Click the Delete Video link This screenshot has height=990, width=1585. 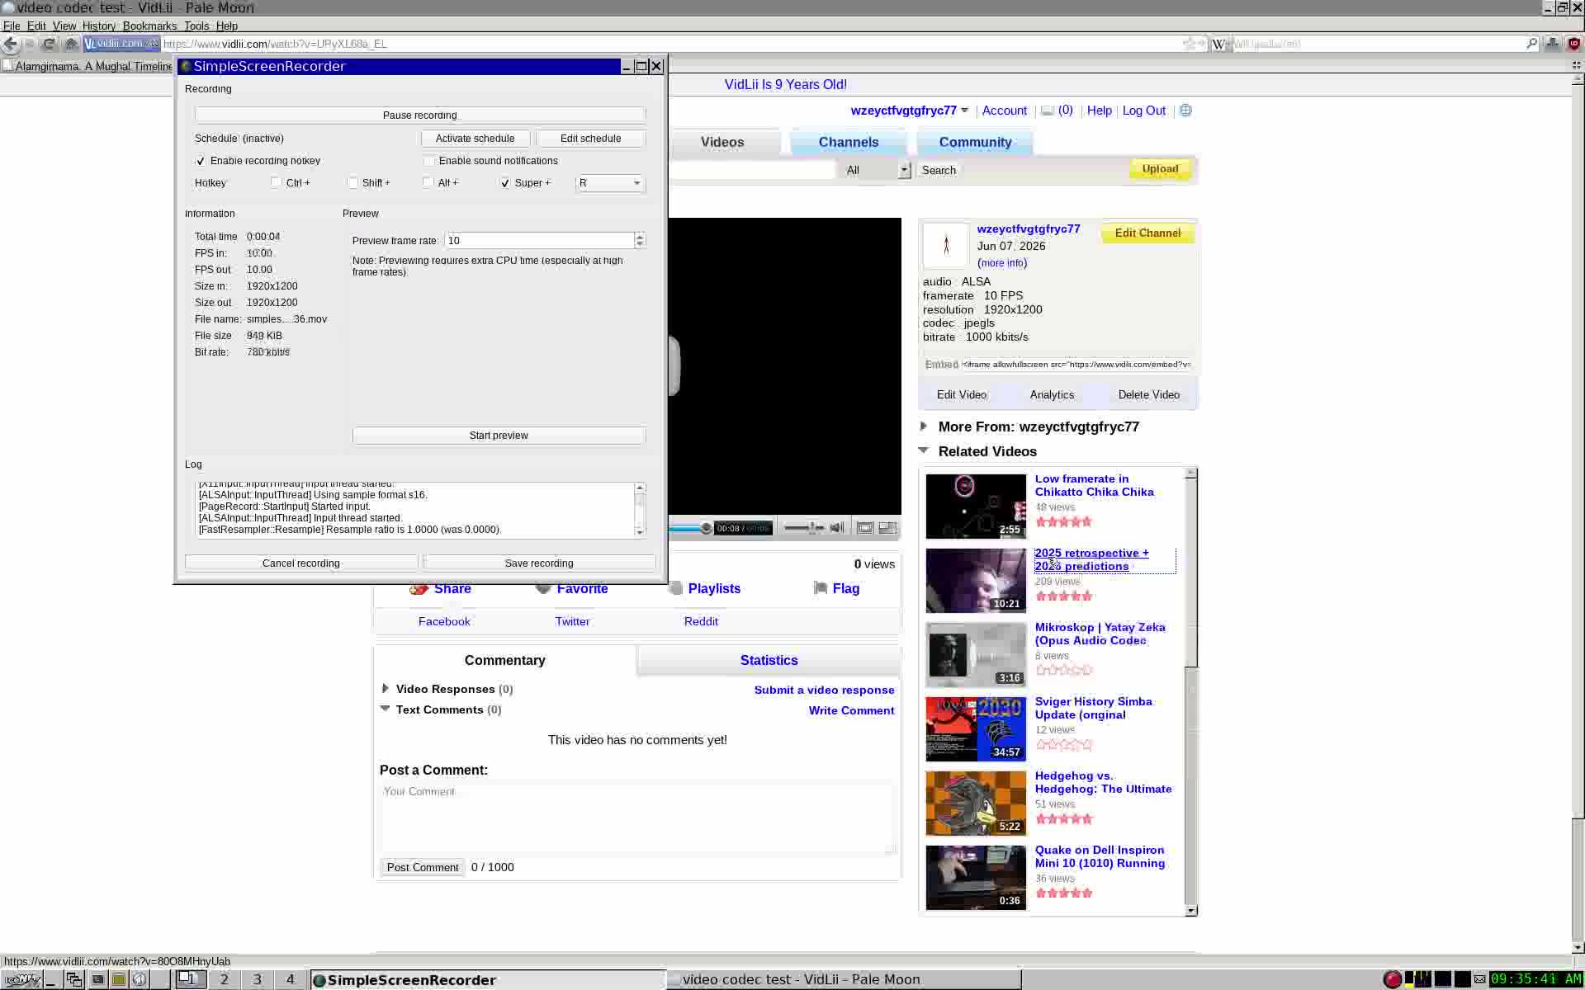pyautogui.click(x=1148, y=394)
